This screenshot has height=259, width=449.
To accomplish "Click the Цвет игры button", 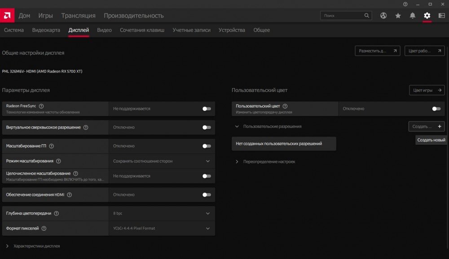I will coord(427,90).
